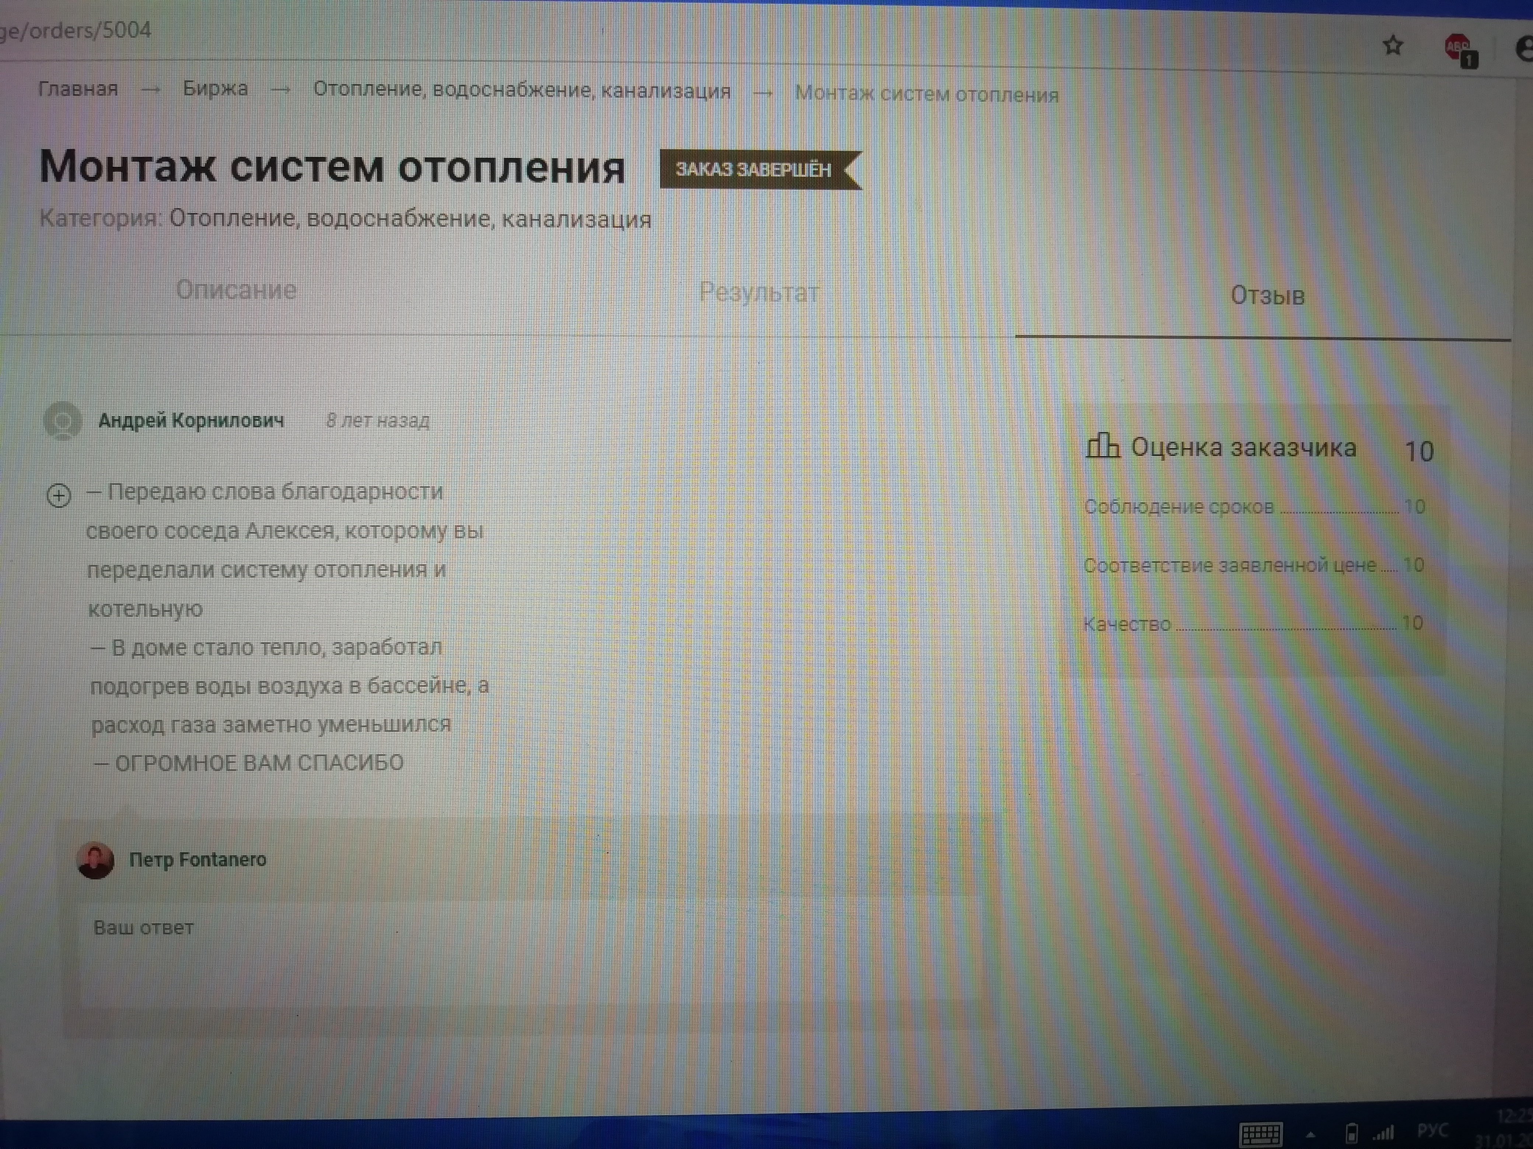This screenshot has height=1149, width=1533.
Task: Click Петр Fontanero's profile photo
Action: [95, 860]
